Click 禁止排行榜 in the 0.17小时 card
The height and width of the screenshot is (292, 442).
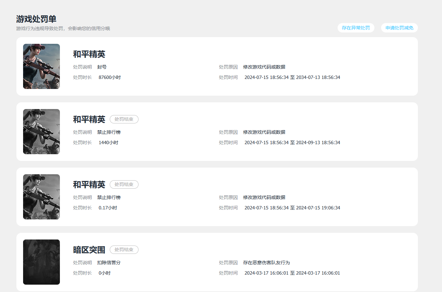(x=109, y=197)
